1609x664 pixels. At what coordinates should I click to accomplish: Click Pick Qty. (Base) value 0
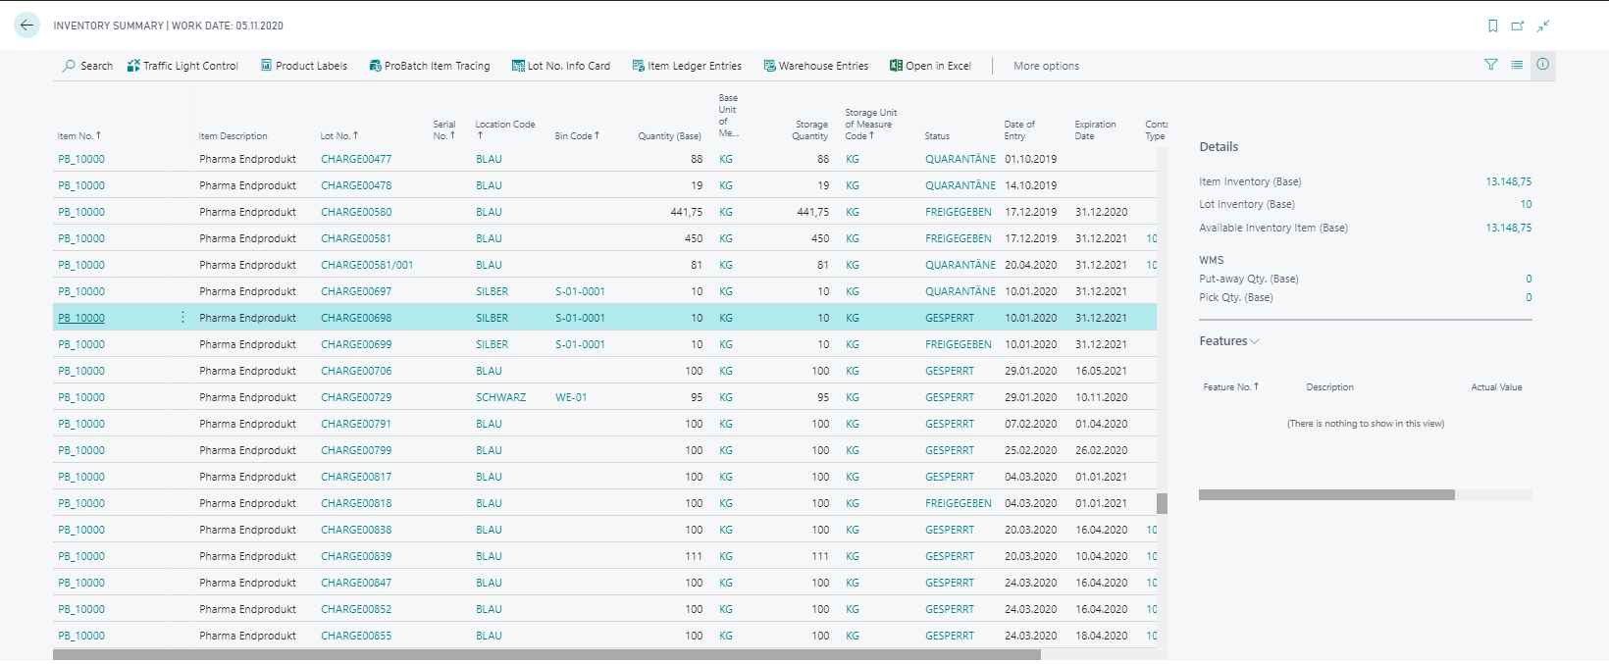pyautogui.click(x=1529, y=297)
